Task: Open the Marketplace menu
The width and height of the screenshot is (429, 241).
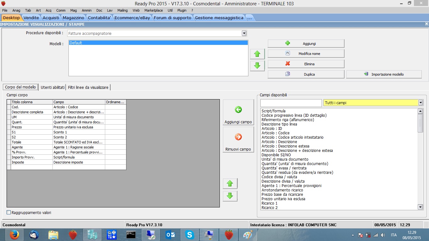Action: tap(154, 10)
